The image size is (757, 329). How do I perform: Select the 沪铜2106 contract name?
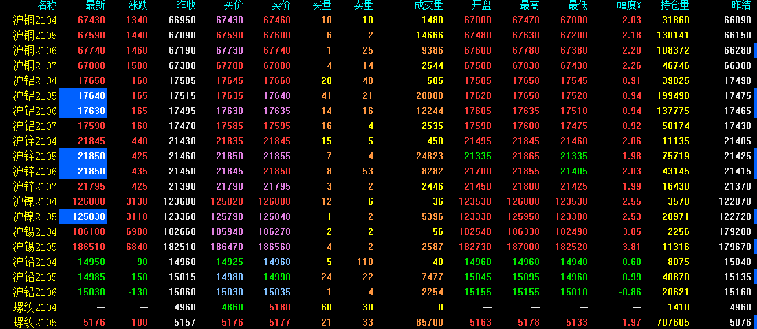pos(35,51)
